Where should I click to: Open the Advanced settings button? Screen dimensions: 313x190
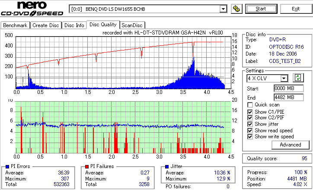290,145
